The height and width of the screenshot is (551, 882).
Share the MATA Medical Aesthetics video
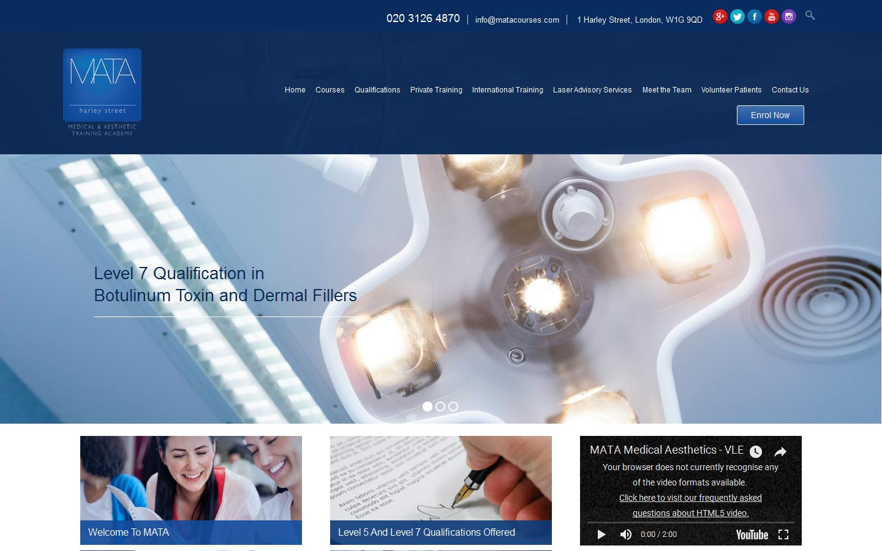(x=780, y=451)
